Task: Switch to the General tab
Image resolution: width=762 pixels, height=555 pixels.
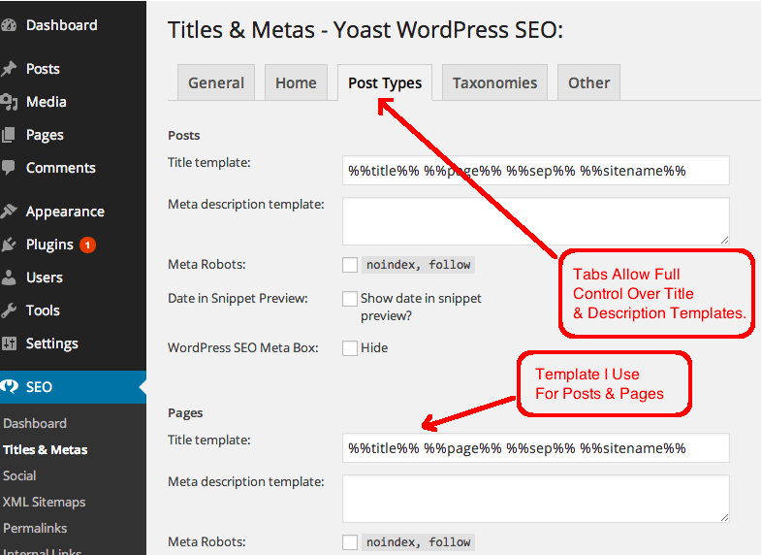Action: 216,82
